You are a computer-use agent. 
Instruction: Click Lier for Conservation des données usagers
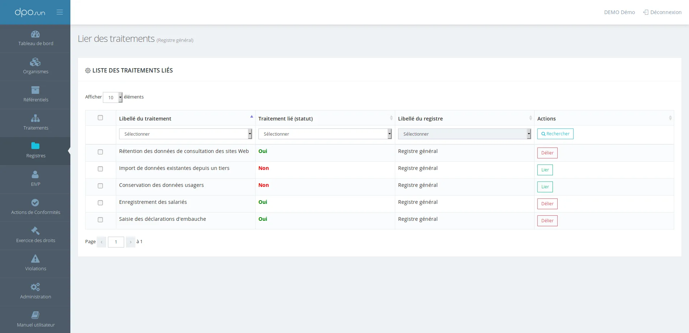(x=545, y=187)
